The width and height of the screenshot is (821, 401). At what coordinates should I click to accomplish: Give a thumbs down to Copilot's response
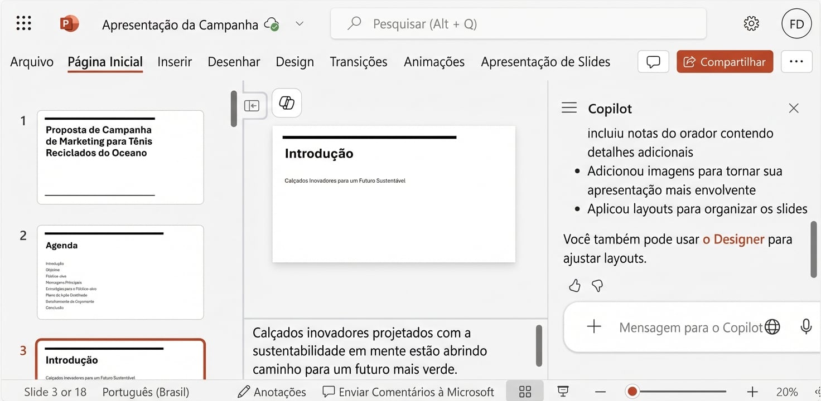click(597, 286)
